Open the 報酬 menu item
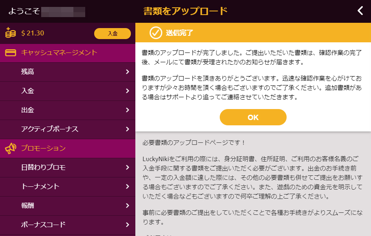This screenshot has height=236, width=371. (67, 206)
